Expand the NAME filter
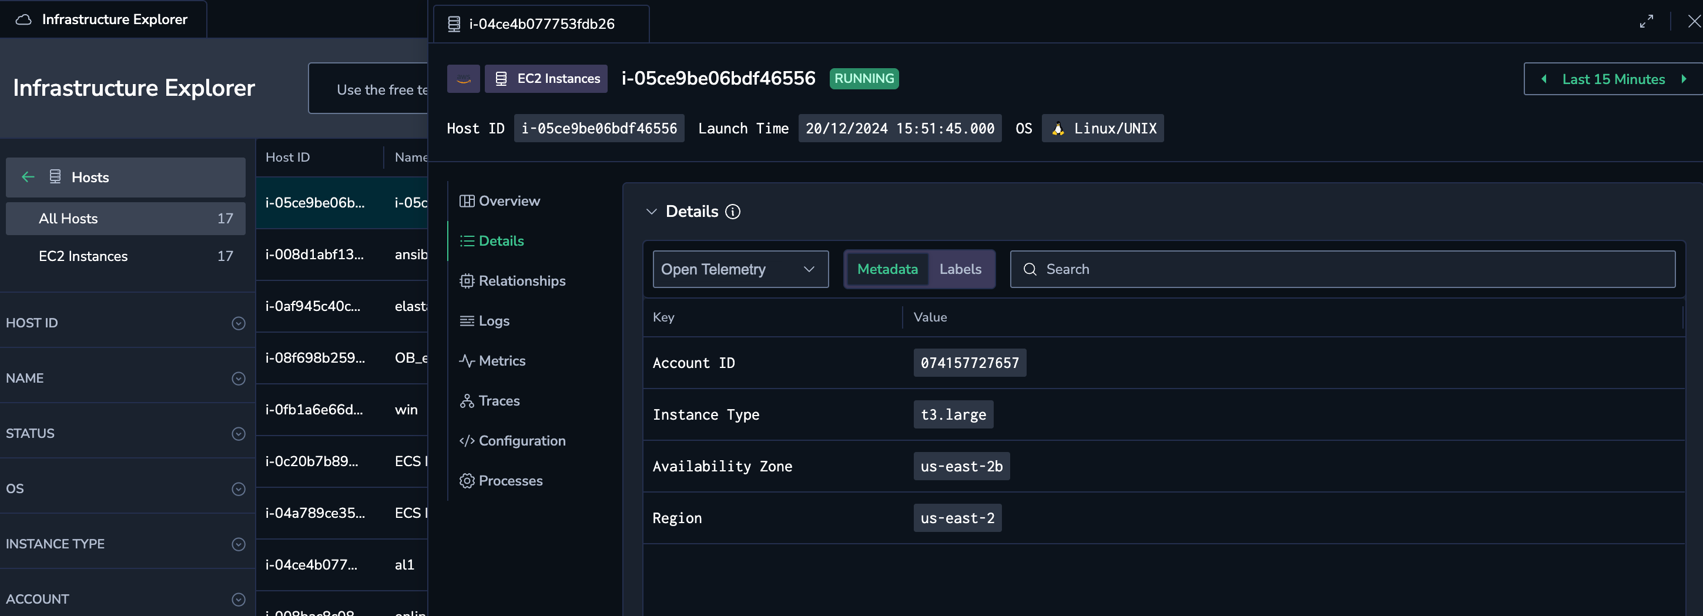The image size is (1703, 616). pos(239,379)
